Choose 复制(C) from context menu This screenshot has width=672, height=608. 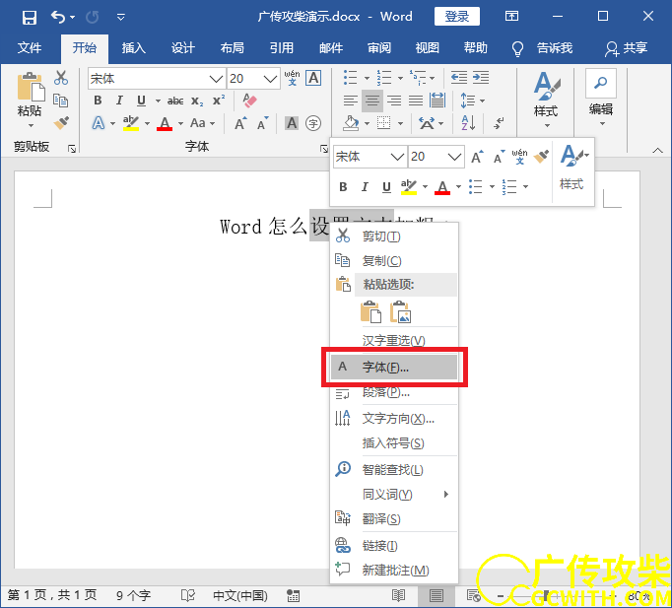pyautogui.click(x=394, y=260)
